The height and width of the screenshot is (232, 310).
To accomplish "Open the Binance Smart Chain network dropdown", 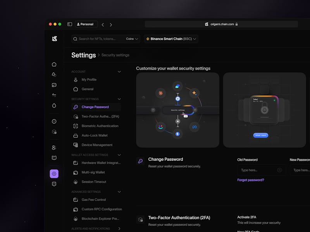I will 171,39.
